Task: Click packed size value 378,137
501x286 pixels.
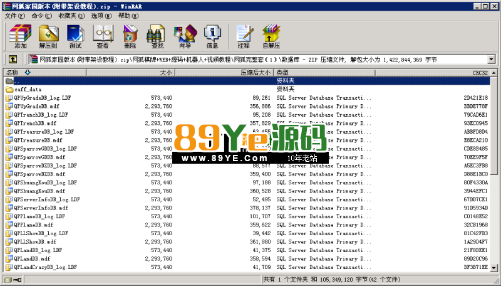Action: (x=260, y=208)
